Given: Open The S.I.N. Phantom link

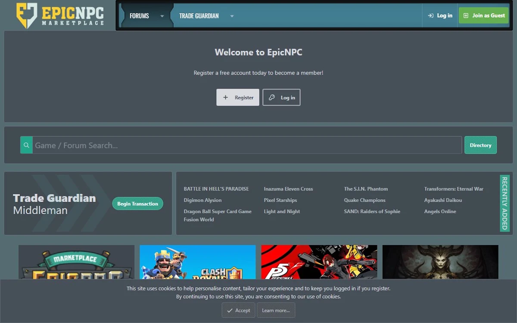Looking at the screenshot, I should [366, 189].
